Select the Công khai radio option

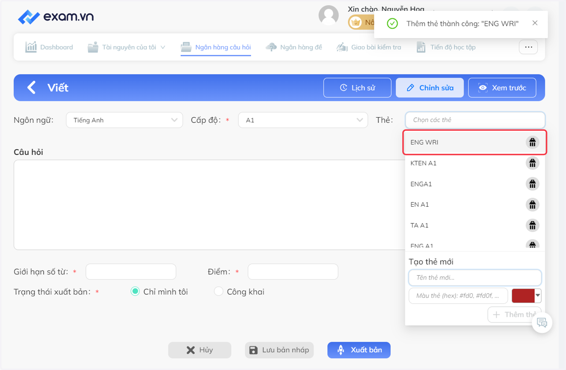coord(218,292)
